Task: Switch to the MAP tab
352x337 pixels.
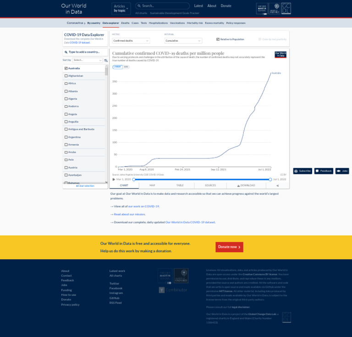Action: pyautogui.click(x=152, y=185)
